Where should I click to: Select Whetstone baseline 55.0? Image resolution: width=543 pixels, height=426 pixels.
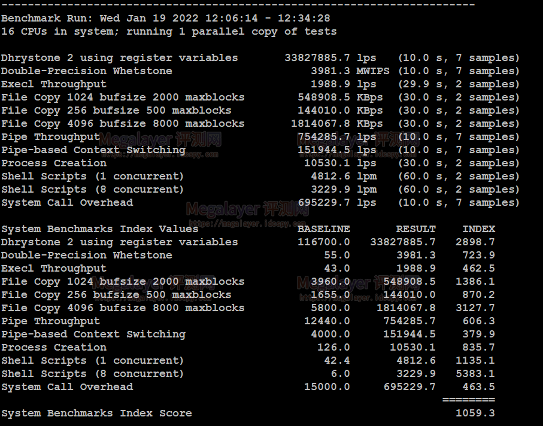[337, 255]
